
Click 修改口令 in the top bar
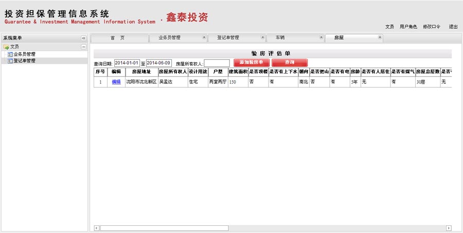click(x=431, y=27)
